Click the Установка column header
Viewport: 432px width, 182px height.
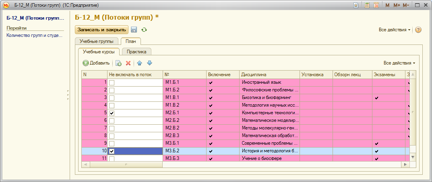pyautogui.click(x=316, y=75)
